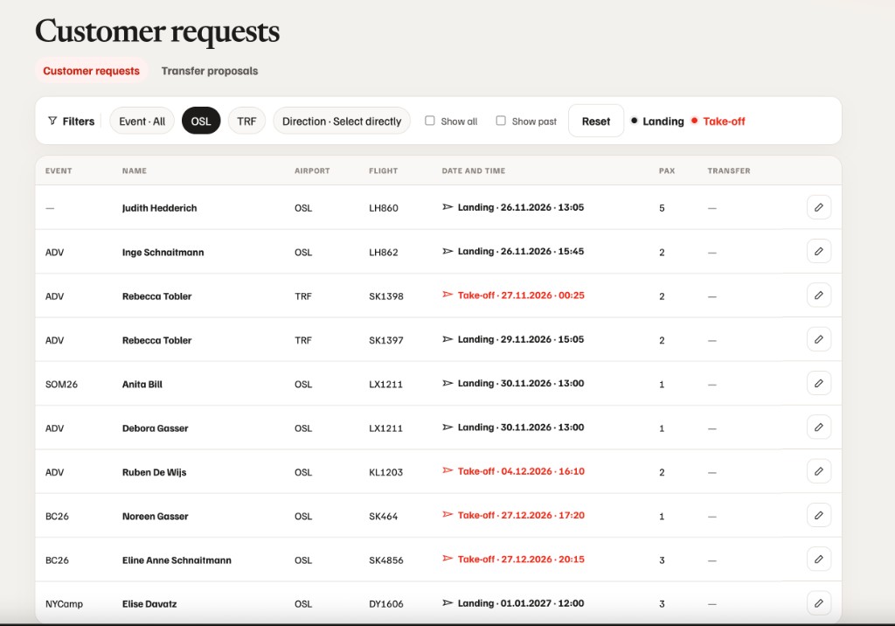Screen dimensions: 895x626
Task: Click Landing · 29.11.2026 · 15:05 entry
Action: [513, 339]
